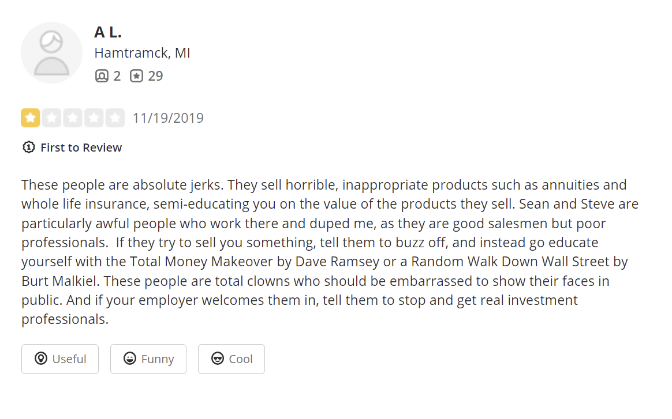This screenshot has width=672, height=419.
Task: Click the fourth gray rating star
Action: click(x=94, y=118)
